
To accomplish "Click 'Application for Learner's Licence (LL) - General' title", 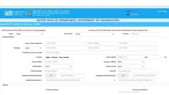I will click(20, 24).
